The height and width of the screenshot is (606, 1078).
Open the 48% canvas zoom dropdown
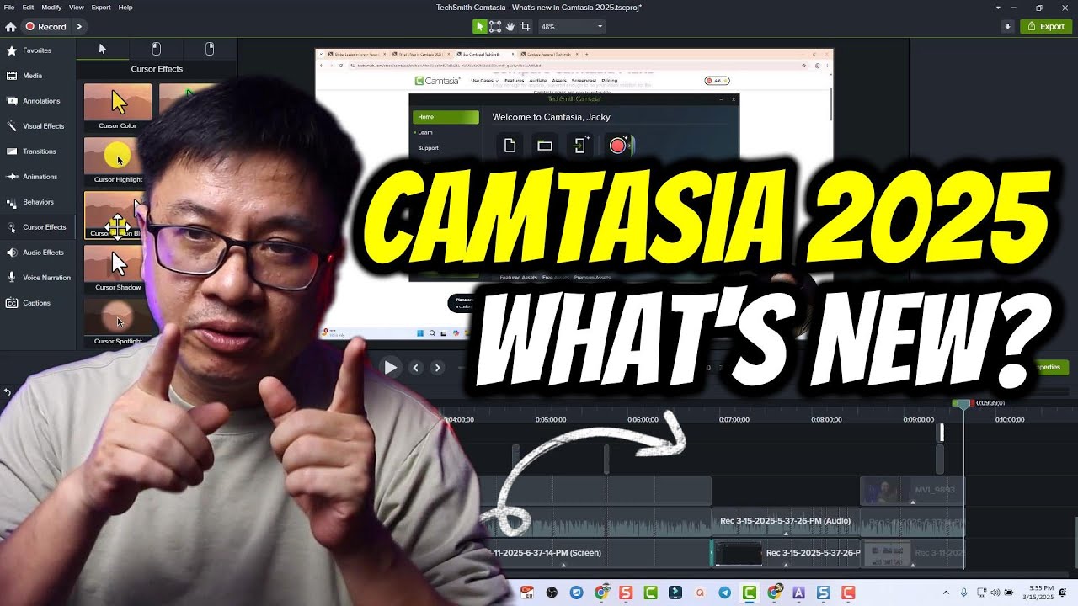(572, 27)
